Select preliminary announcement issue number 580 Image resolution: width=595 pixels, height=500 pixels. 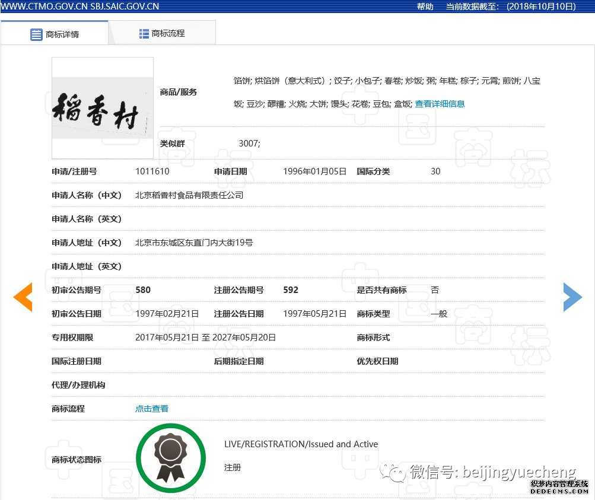(x=143, y=290)
